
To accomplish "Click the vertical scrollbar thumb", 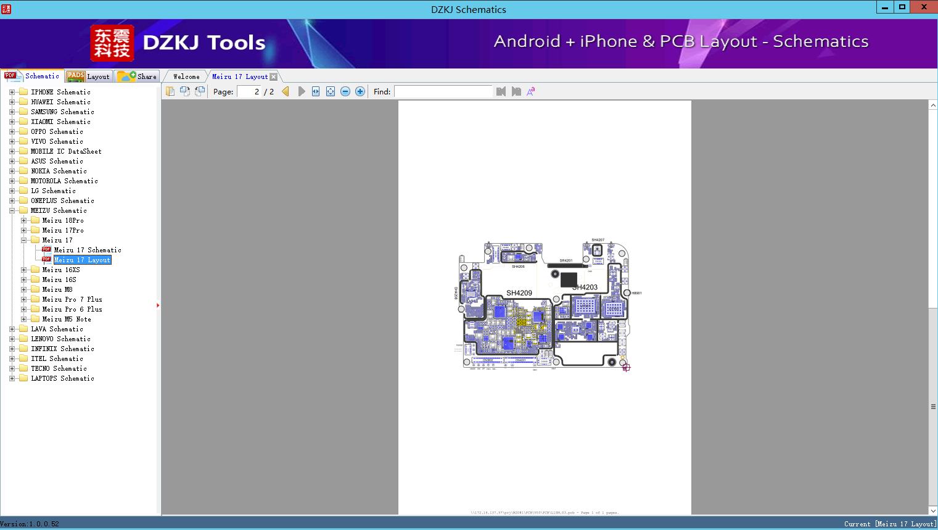I will [933, 406].
